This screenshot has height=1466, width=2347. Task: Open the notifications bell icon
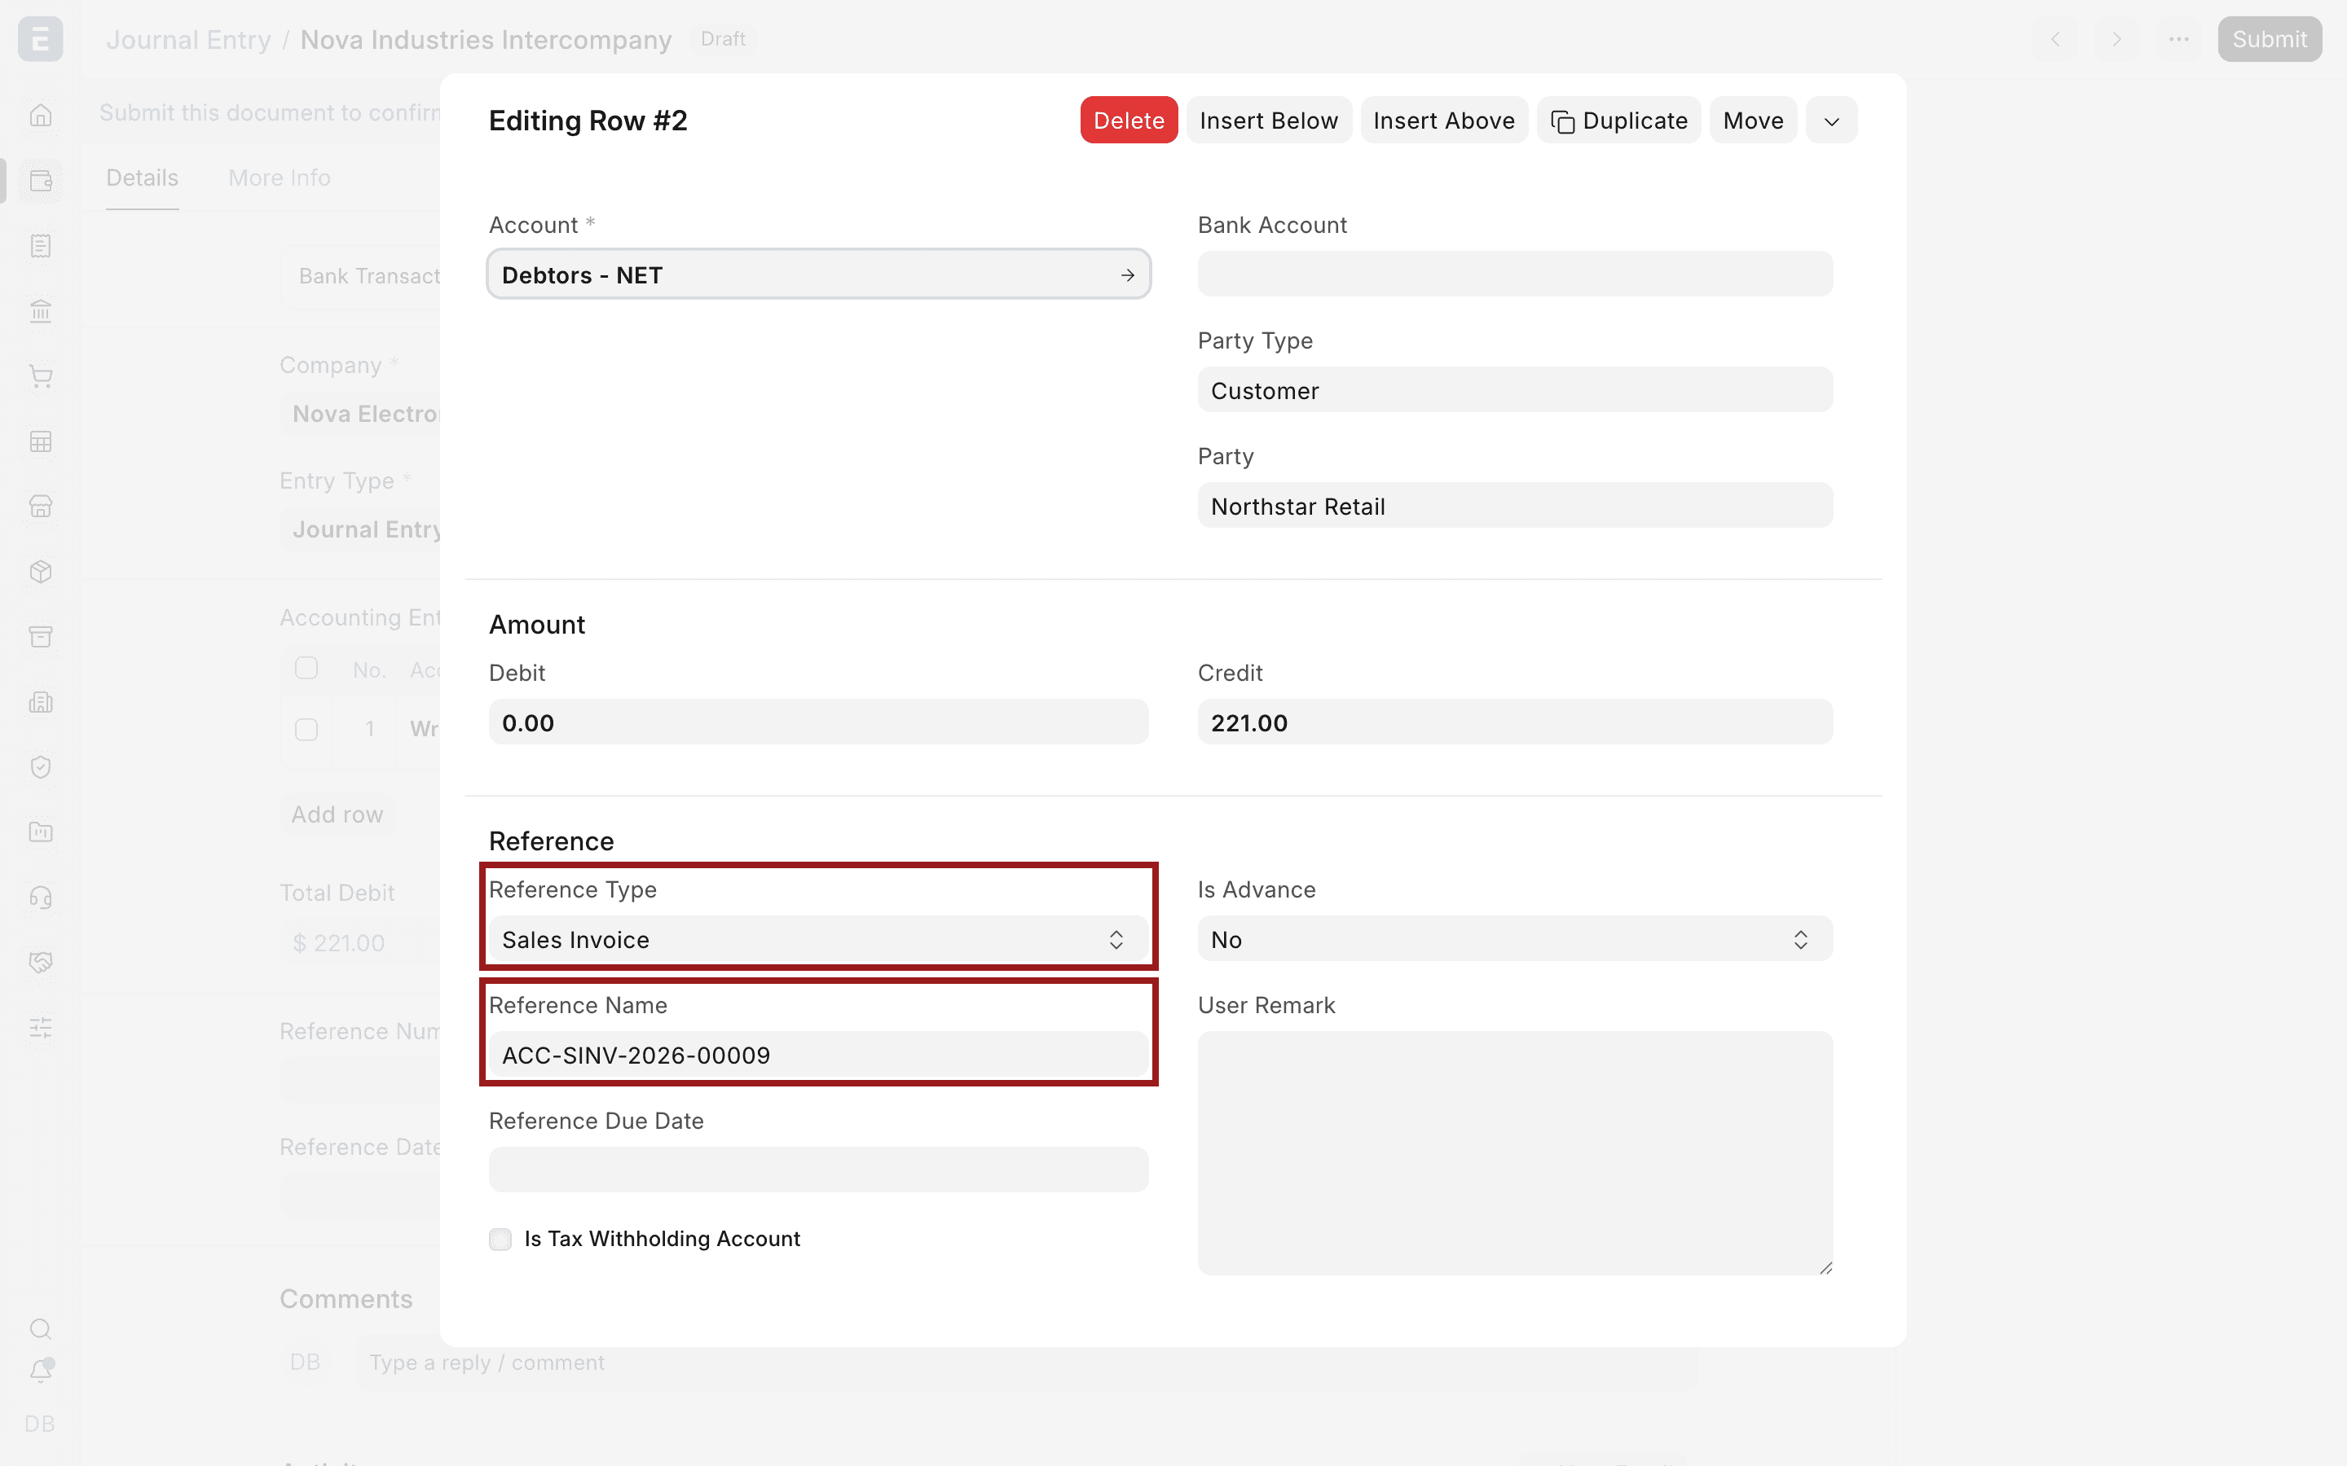point(41,1371)
